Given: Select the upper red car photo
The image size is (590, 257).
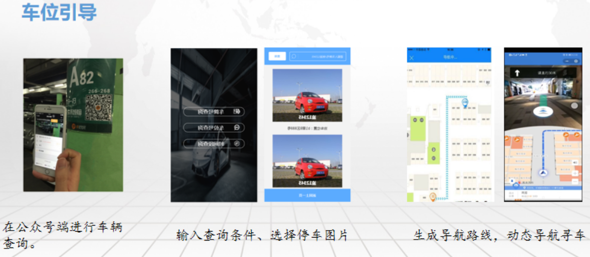Looking at the screenshot, I should coord(307,95).
